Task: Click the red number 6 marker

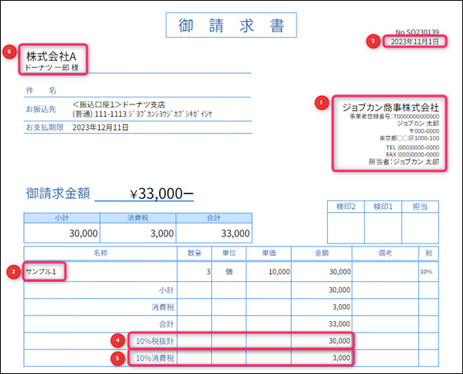Action: 9,51
